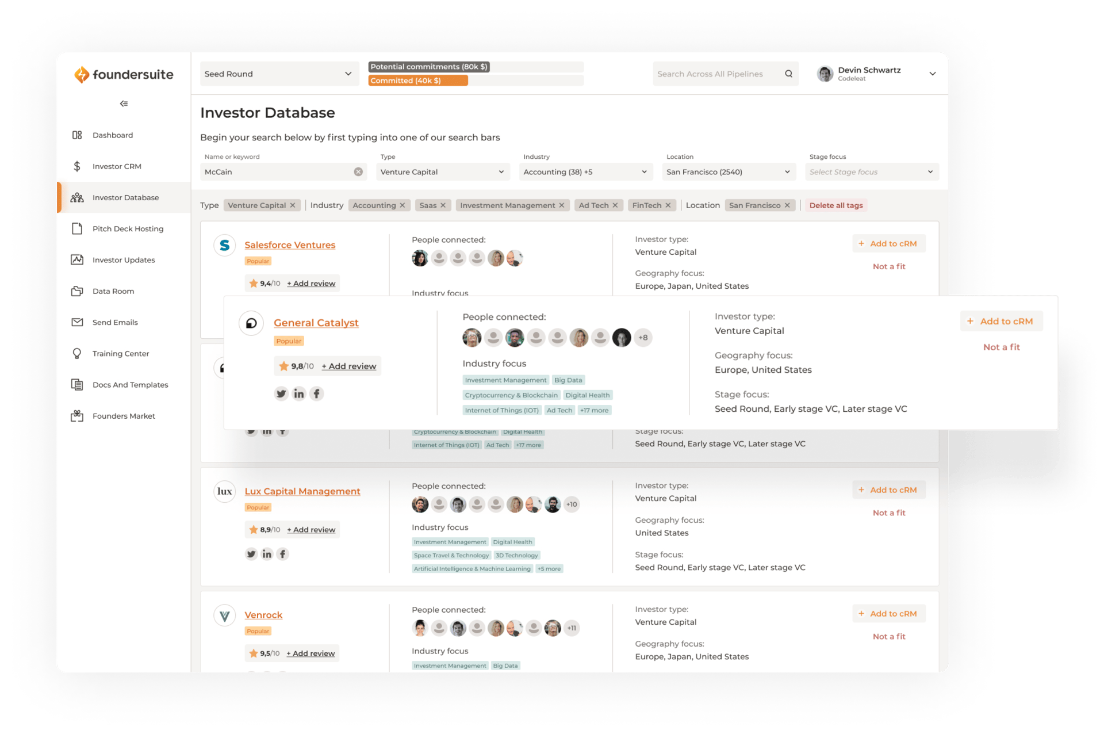Screen dimensions: 1104x734
Task: Click Add to cRM for Salesforce Ventures
Action: (x=888, y=243)
